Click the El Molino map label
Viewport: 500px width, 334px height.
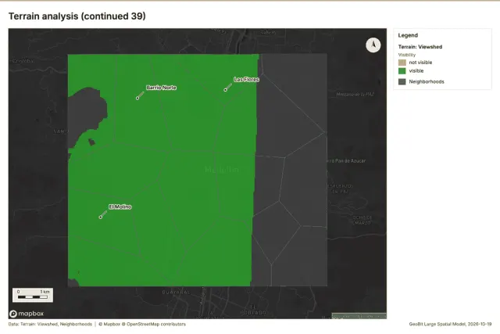tap(120, 207)
